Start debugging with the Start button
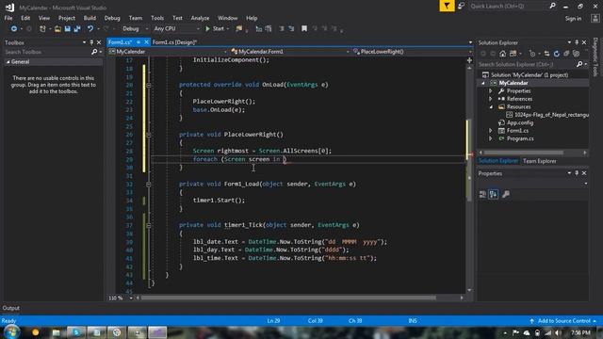 point(215,29)
